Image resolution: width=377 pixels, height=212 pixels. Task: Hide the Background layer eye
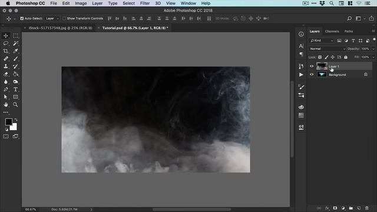point(312,75)
